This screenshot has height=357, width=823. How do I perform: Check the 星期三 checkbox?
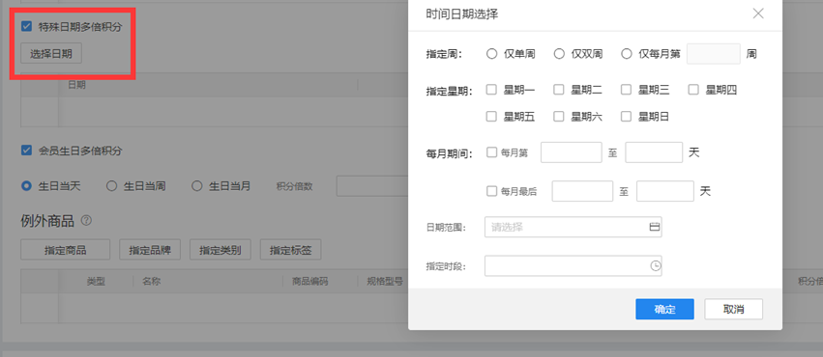point(626,90)
